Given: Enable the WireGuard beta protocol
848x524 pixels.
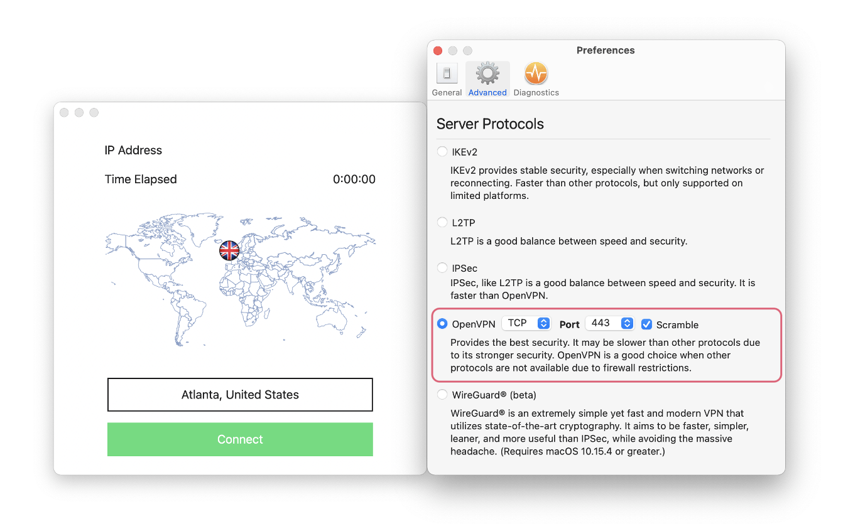Looking at the screenshot, I should [x=442, y=394].
